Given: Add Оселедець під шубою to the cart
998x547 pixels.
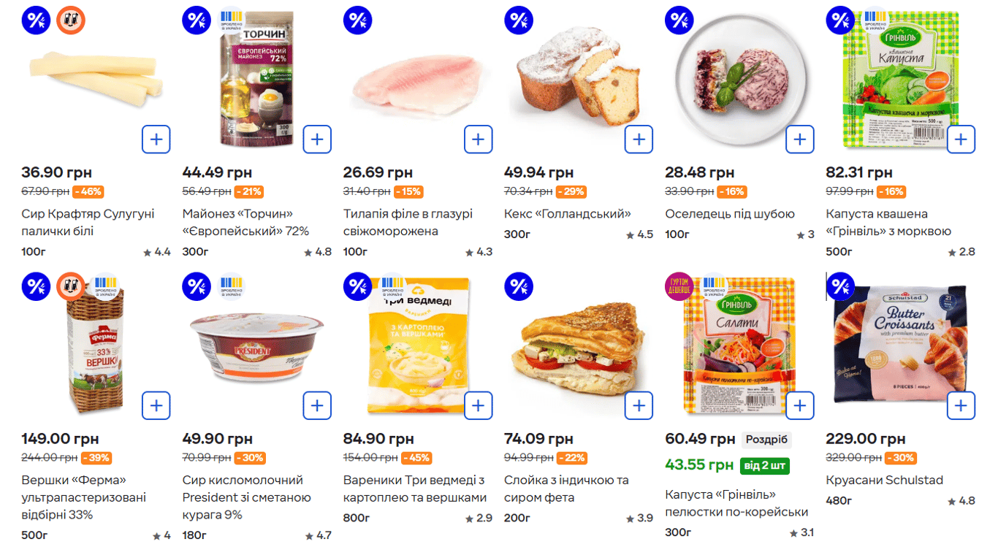Looking at the screenshot, I should tap(801, 139).
